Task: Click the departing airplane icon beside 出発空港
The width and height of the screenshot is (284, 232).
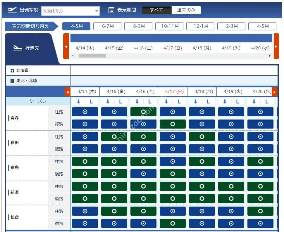Action: click(x=12, y=10)
